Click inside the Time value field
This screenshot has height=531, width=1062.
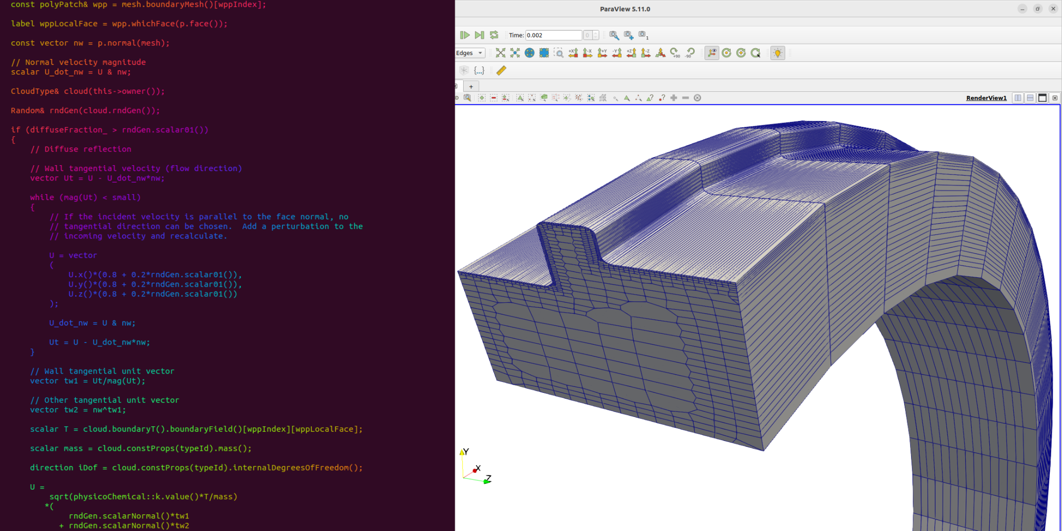(x=553, y=35)
